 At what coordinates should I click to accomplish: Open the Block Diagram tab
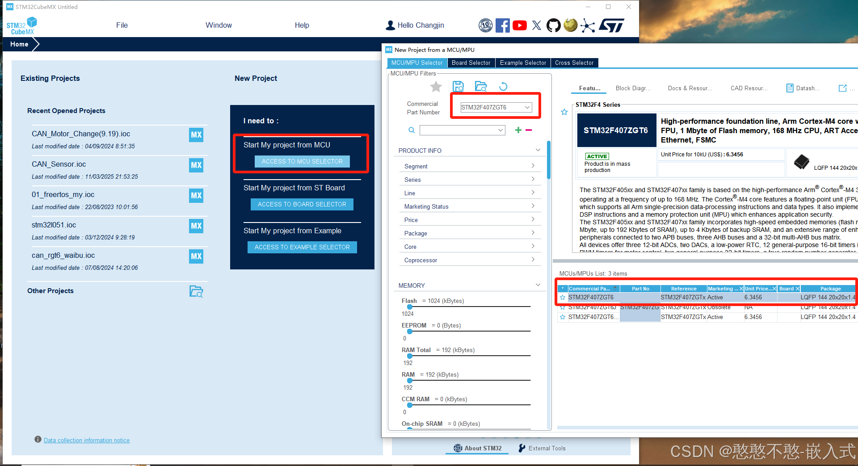pyautogui.click(x=633, y=88)
